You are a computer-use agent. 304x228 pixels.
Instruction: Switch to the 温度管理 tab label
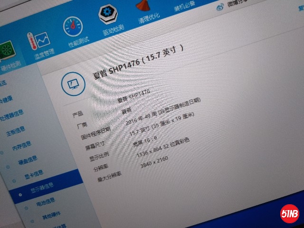click(45, 54)
